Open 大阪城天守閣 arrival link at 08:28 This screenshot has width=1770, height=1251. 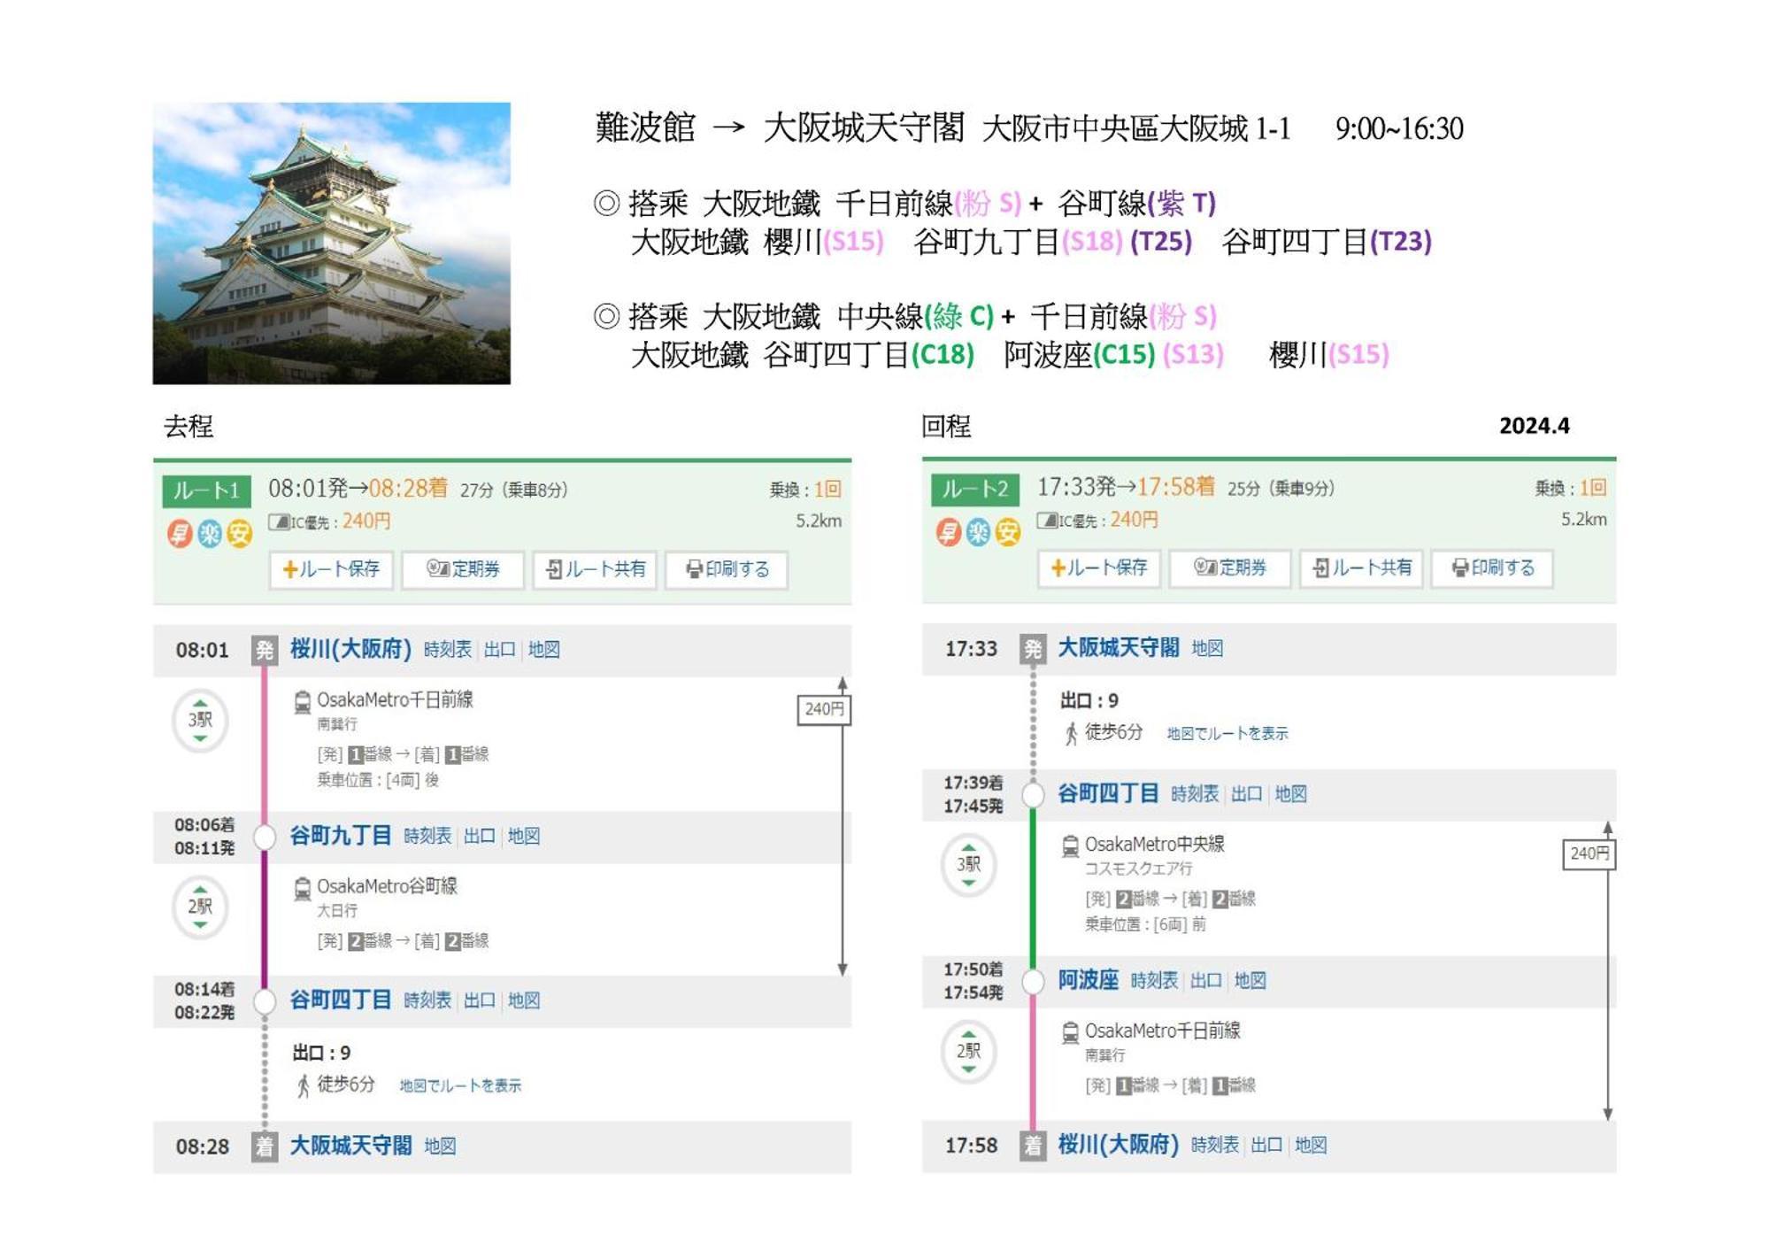[350, 1145]
